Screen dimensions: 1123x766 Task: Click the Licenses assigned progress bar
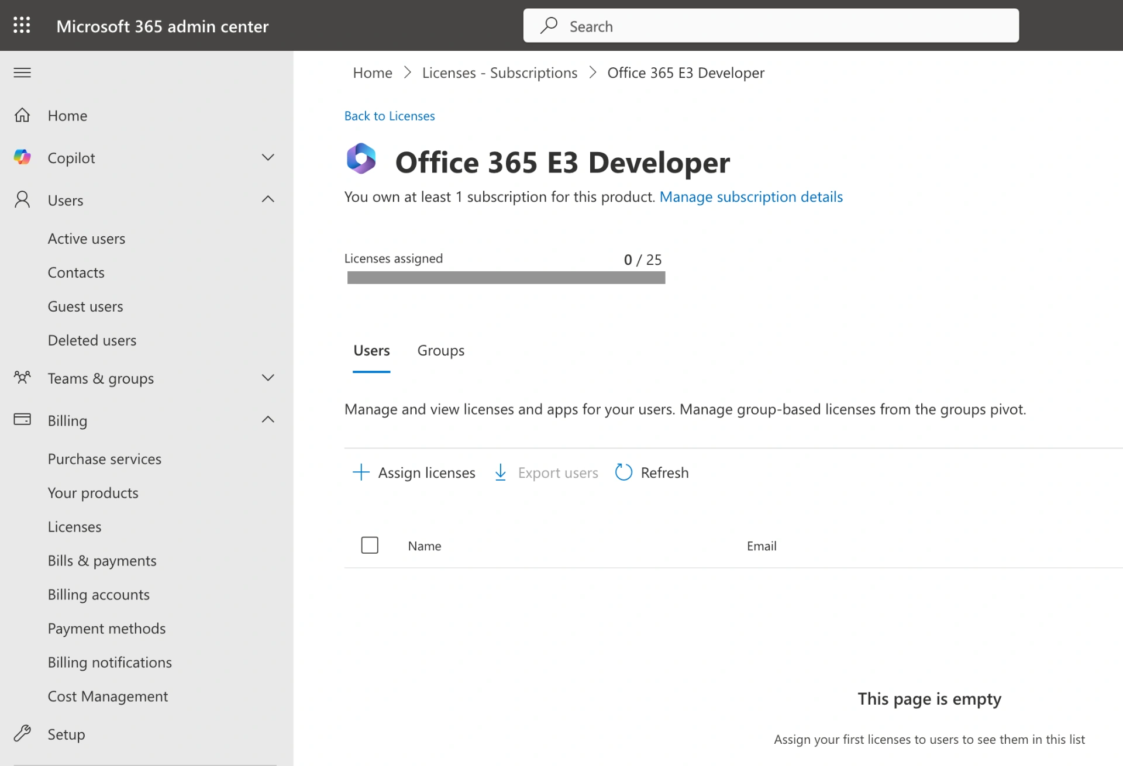[506, 278]
